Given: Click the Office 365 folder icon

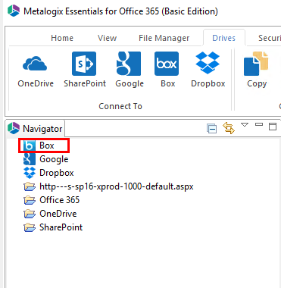Looking at the screenshot, I should (x=30, y=200).
